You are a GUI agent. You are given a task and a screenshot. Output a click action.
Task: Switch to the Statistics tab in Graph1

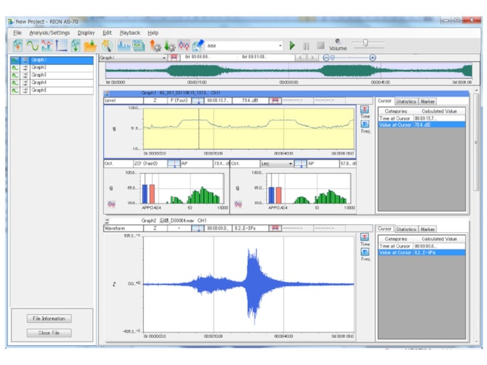pos(406,101)
